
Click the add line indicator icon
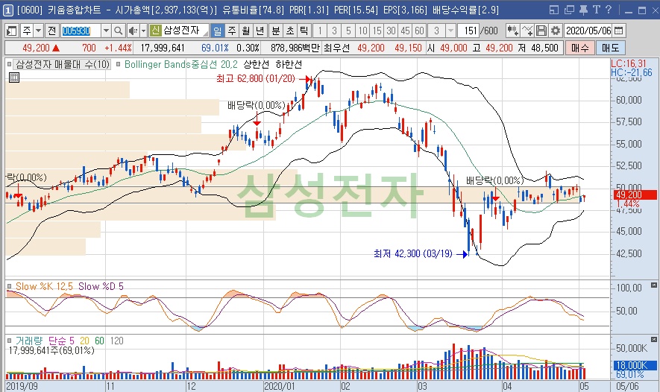pos(527,31)
